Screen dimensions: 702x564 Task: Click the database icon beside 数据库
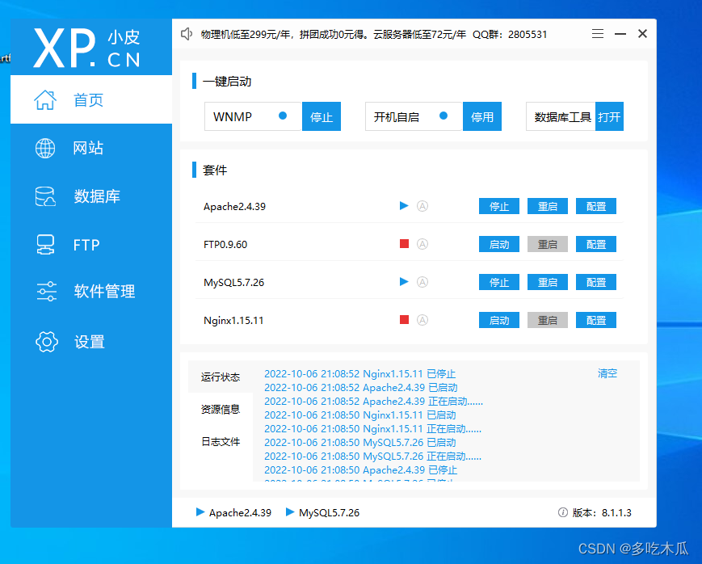point(45,196)
